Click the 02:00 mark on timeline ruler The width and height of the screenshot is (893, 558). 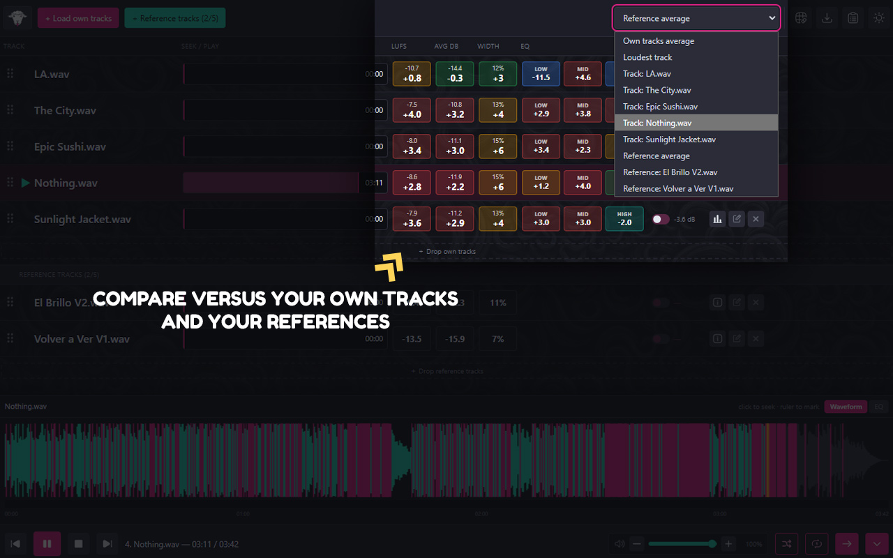[x=481, y=513]
